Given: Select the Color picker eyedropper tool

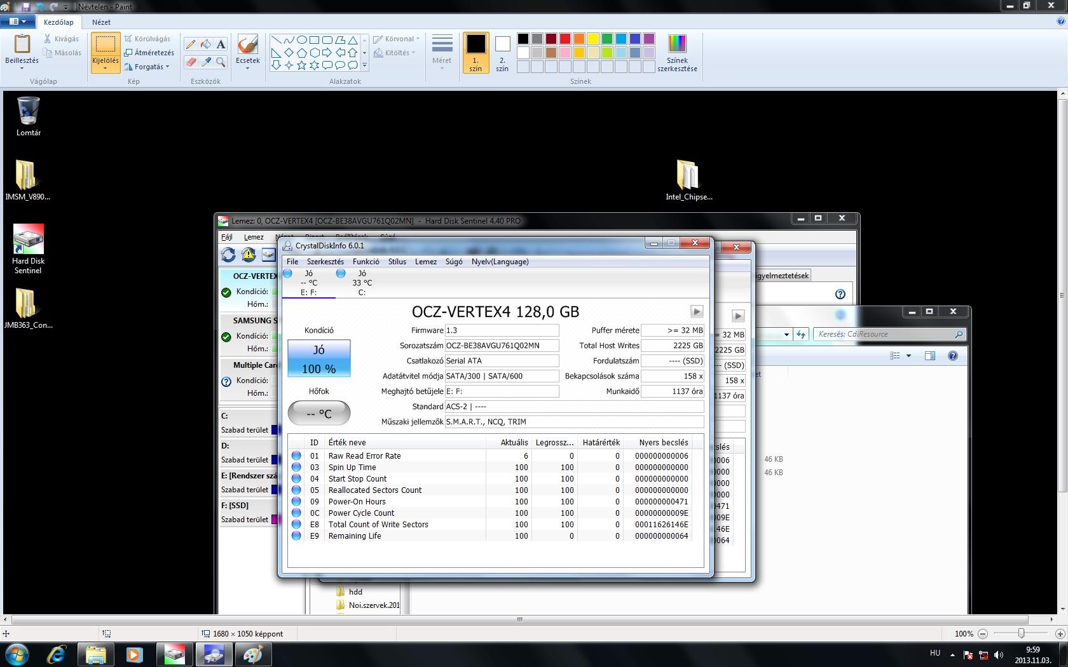Looking at the screenshot, I should point(205,62).
